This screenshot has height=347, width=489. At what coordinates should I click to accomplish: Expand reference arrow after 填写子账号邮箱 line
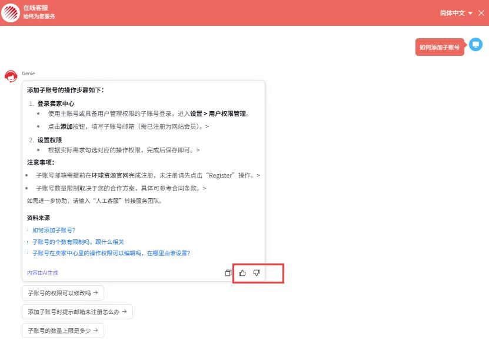point(207,126)
